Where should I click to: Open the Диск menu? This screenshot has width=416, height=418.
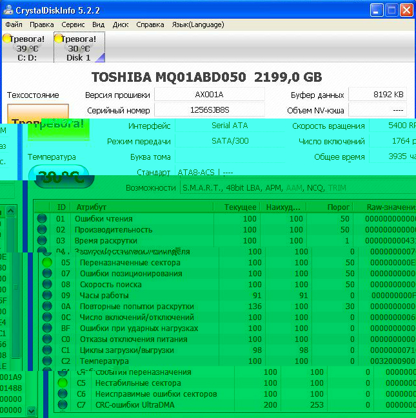121,24
